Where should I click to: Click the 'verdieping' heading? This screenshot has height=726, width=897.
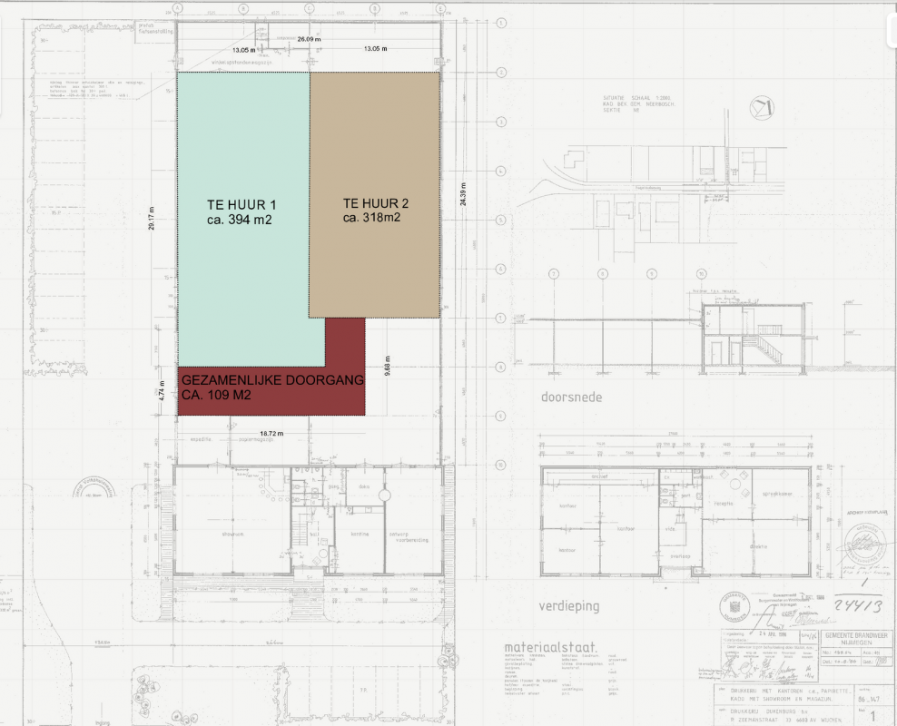pos(569,606)
